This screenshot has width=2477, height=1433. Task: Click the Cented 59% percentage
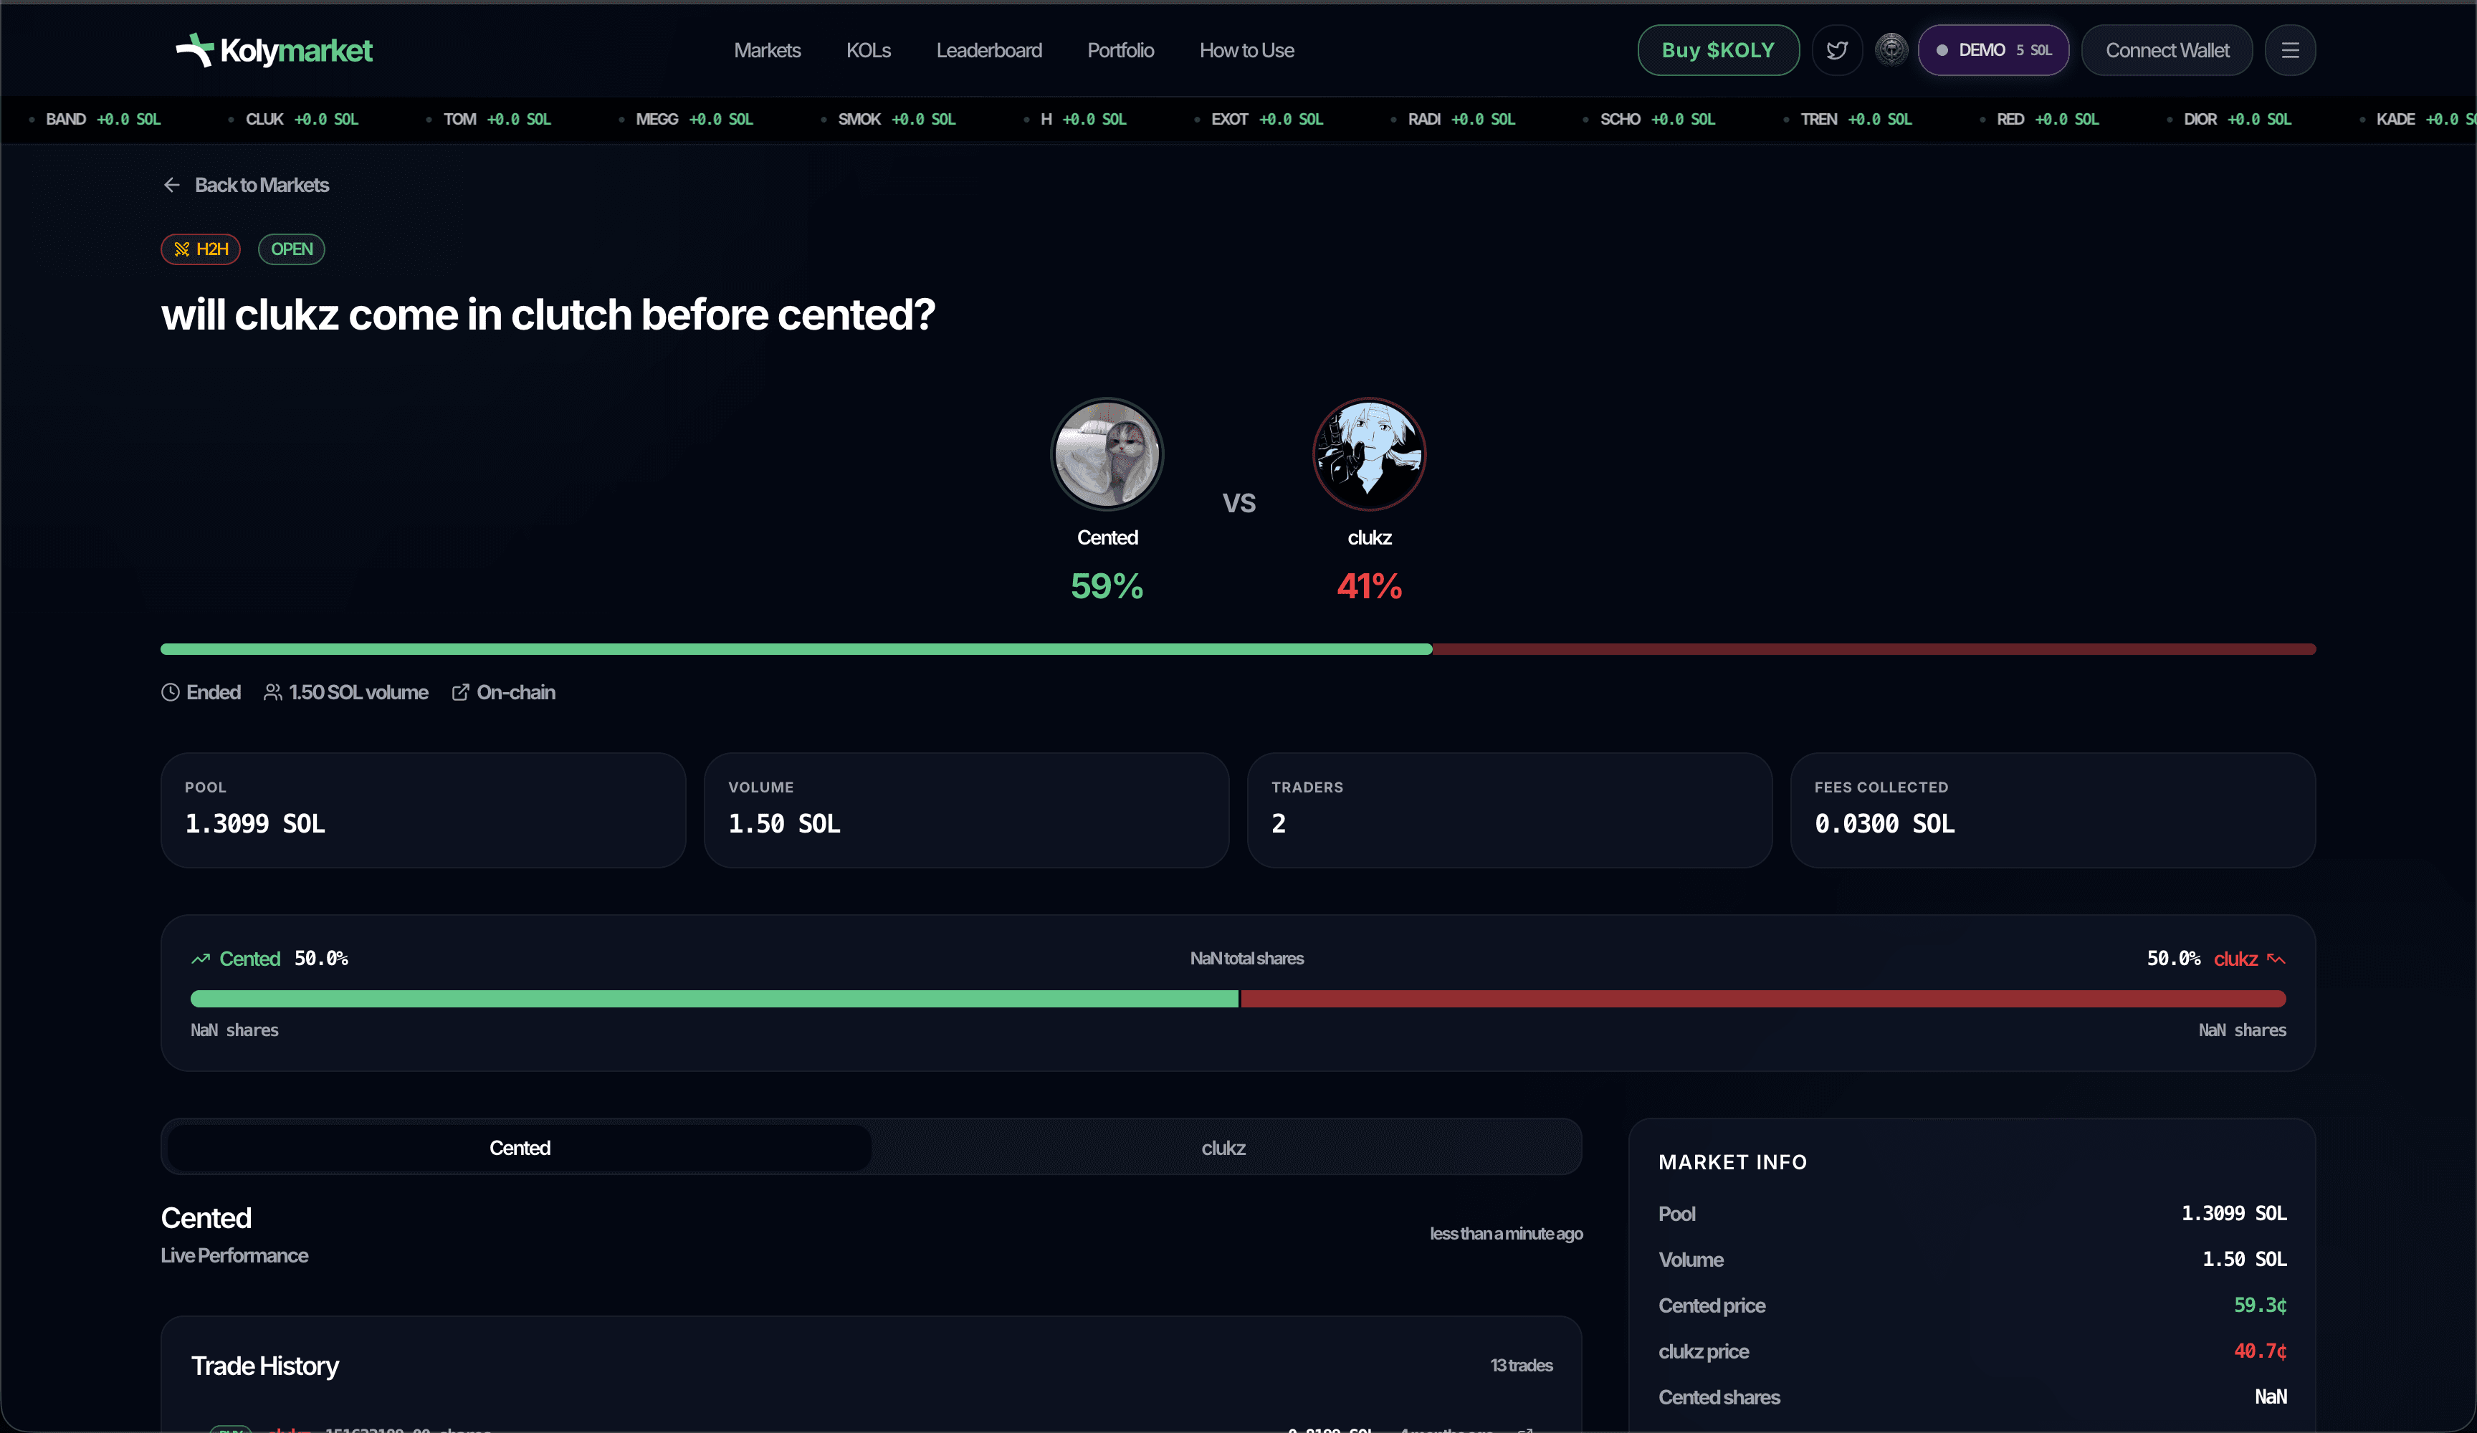pyautogui.click(x=1107, y=586)
